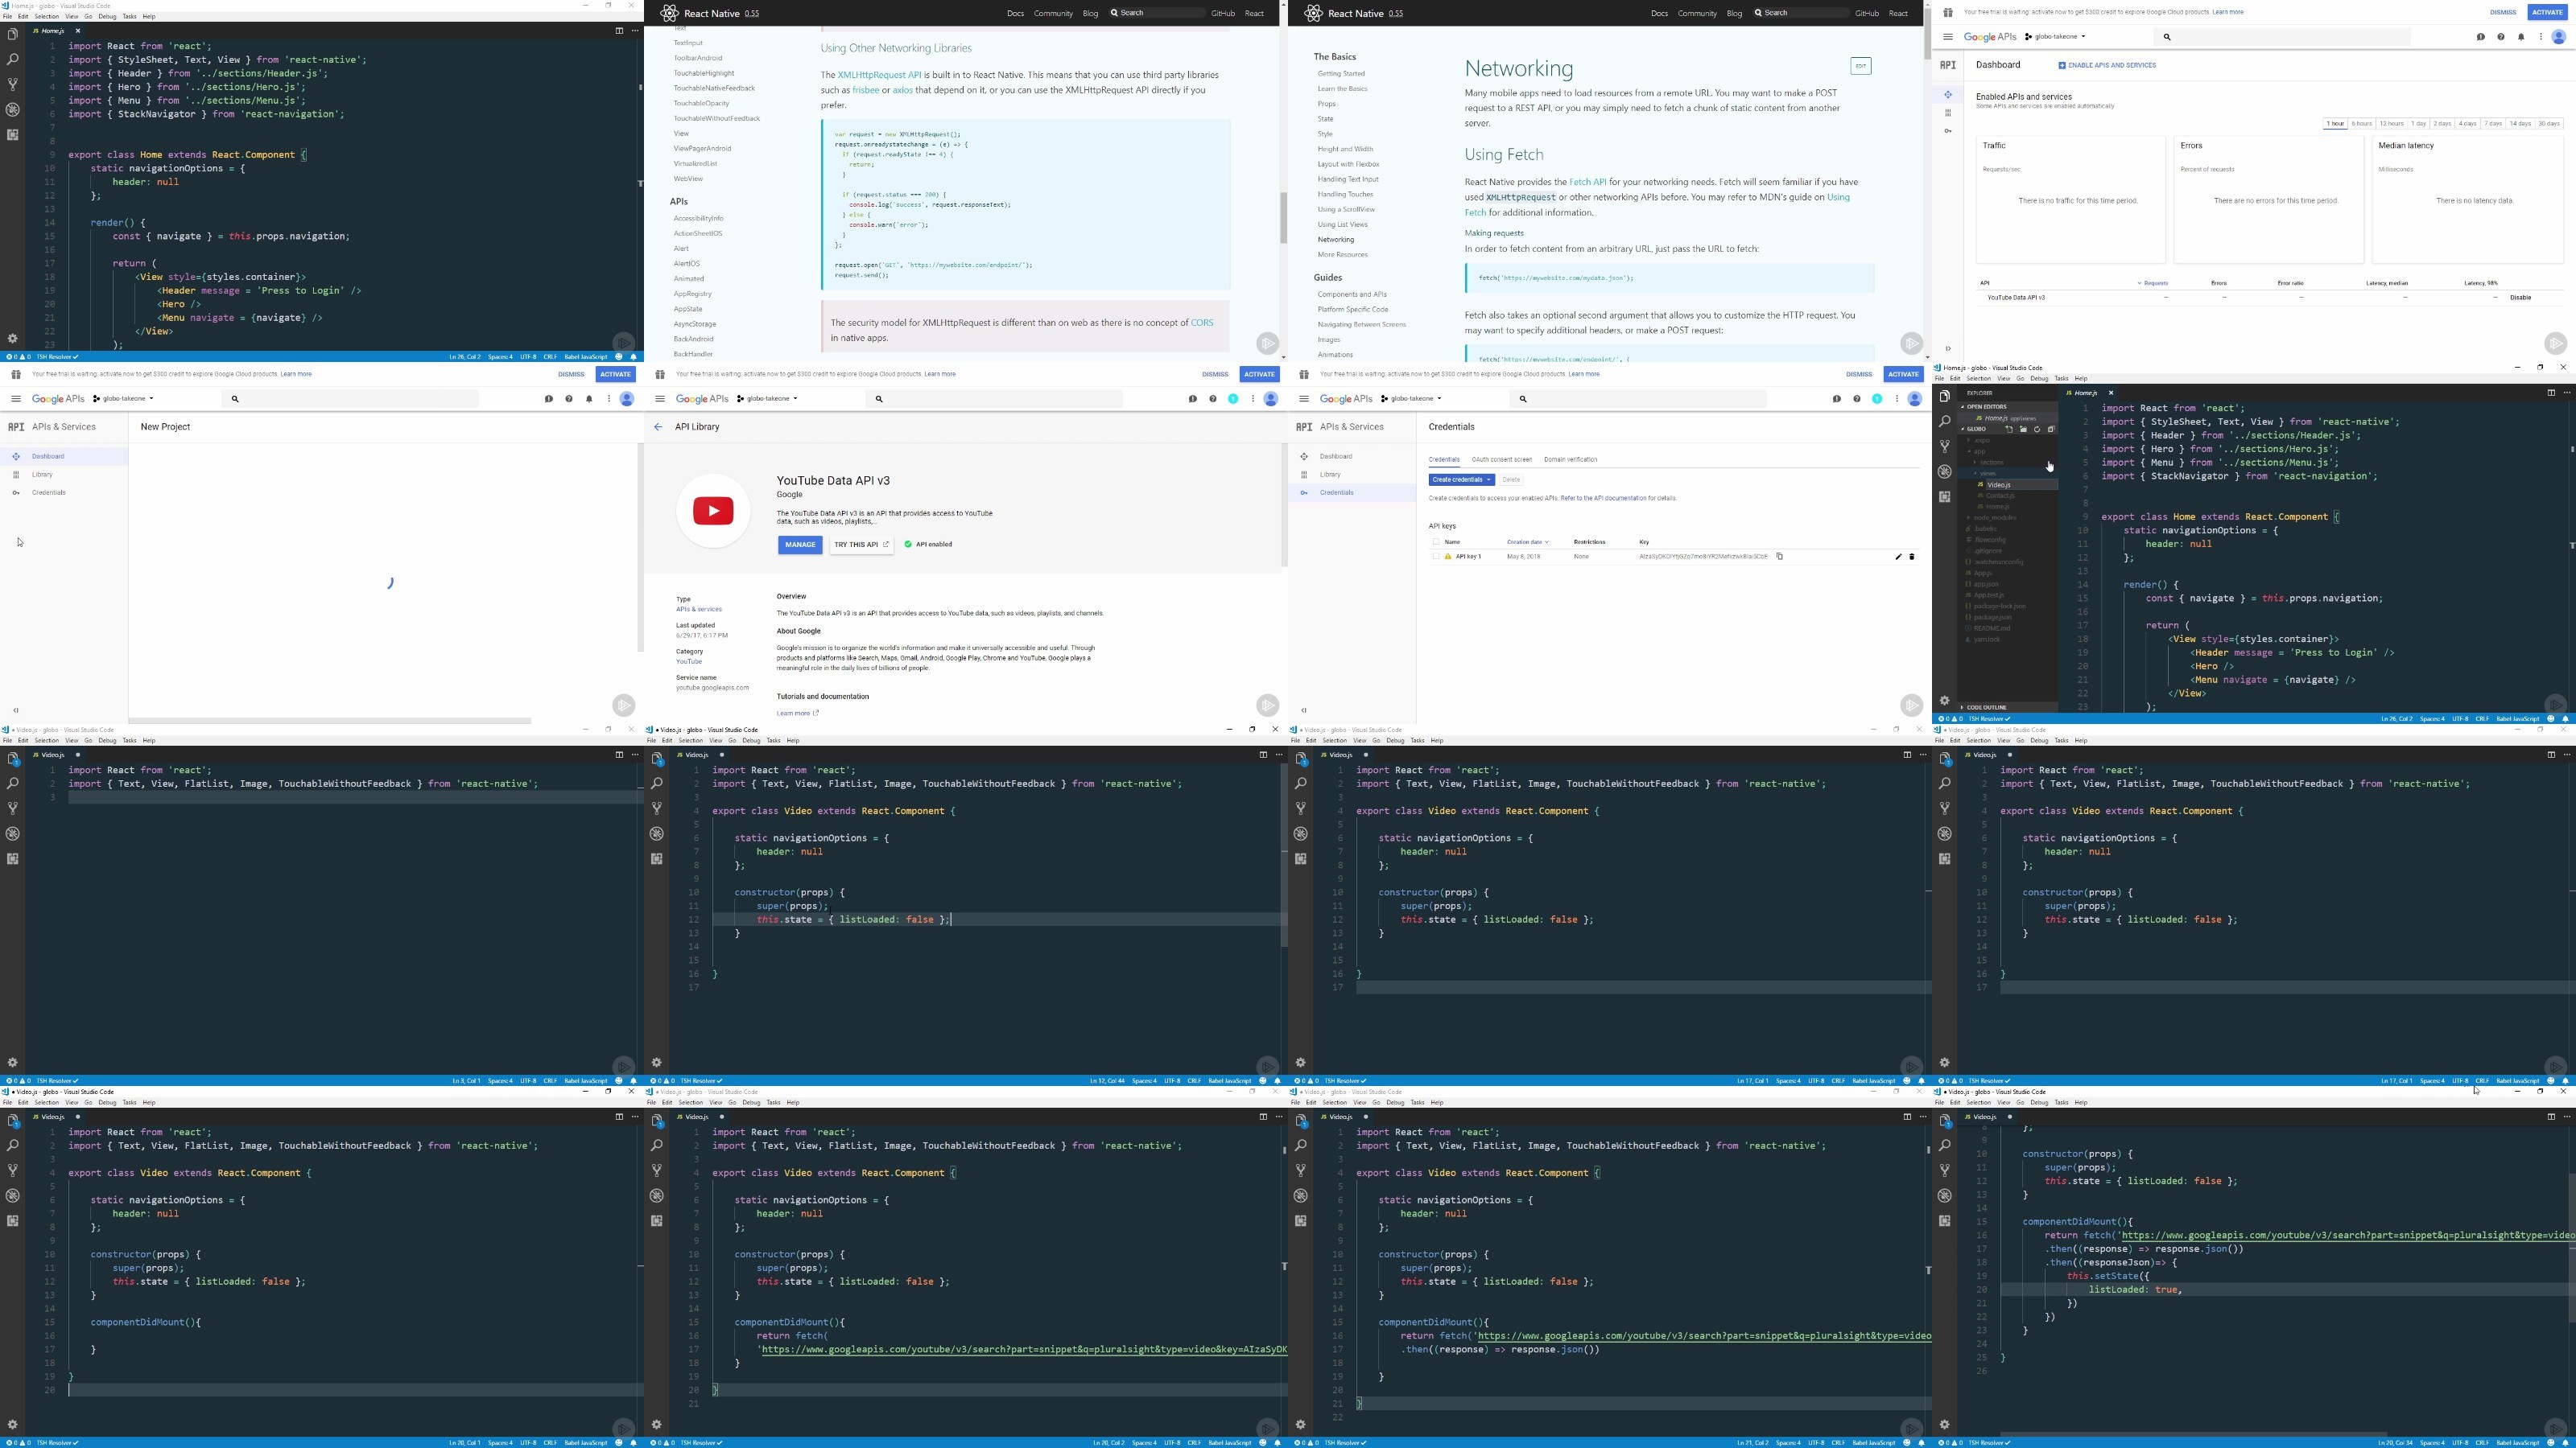Click TRY THIS API button
Image resolution: width=2576 pixels, height=1448 pixels.
click(861, 545)
